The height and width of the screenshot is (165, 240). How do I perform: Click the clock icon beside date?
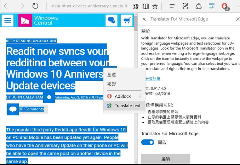click(49, 97)
